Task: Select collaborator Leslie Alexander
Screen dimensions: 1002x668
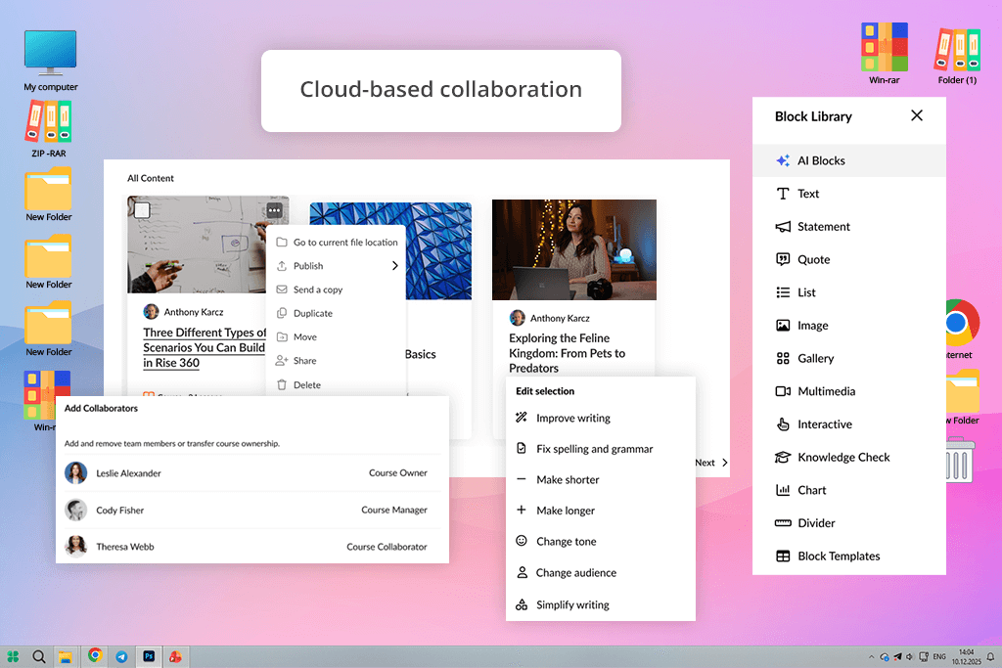Action: click(x=128, y=473)
